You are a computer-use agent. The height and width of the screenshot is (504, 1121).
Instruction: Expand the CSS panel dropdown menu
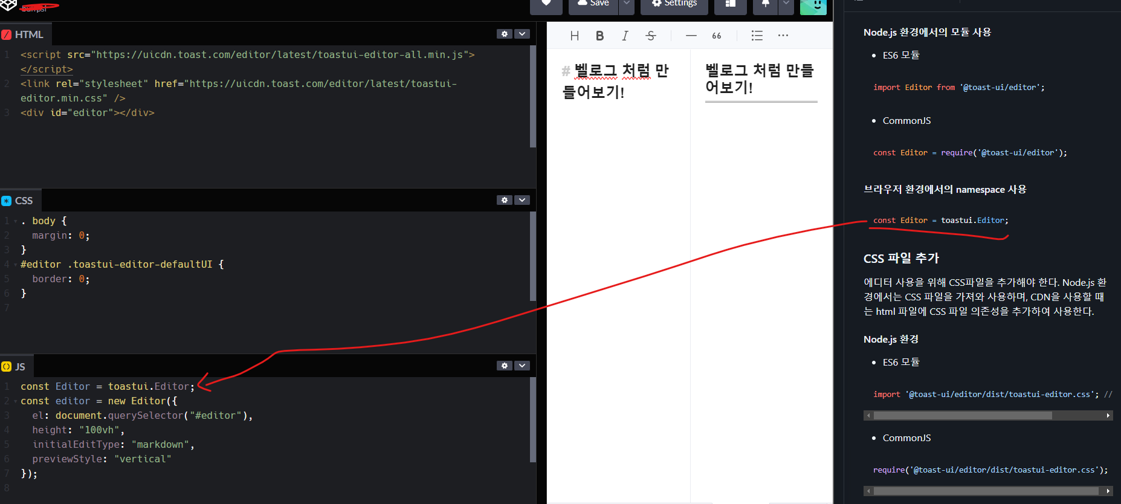point(523,200)
